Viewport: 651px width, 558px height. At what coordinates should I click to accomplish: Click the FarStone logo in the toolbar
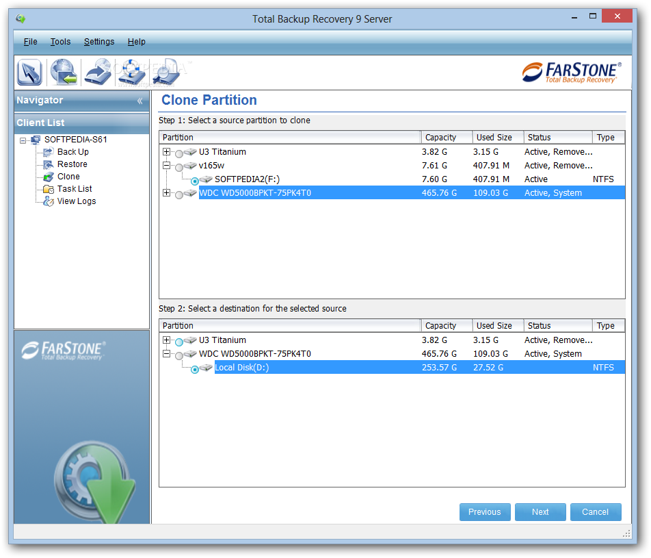pyautogui.click(x=572, y=73)
